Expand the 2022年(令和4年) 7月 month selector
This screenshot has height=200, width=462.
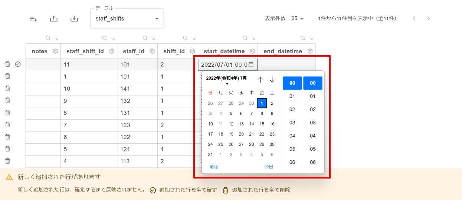coord(227,80)
